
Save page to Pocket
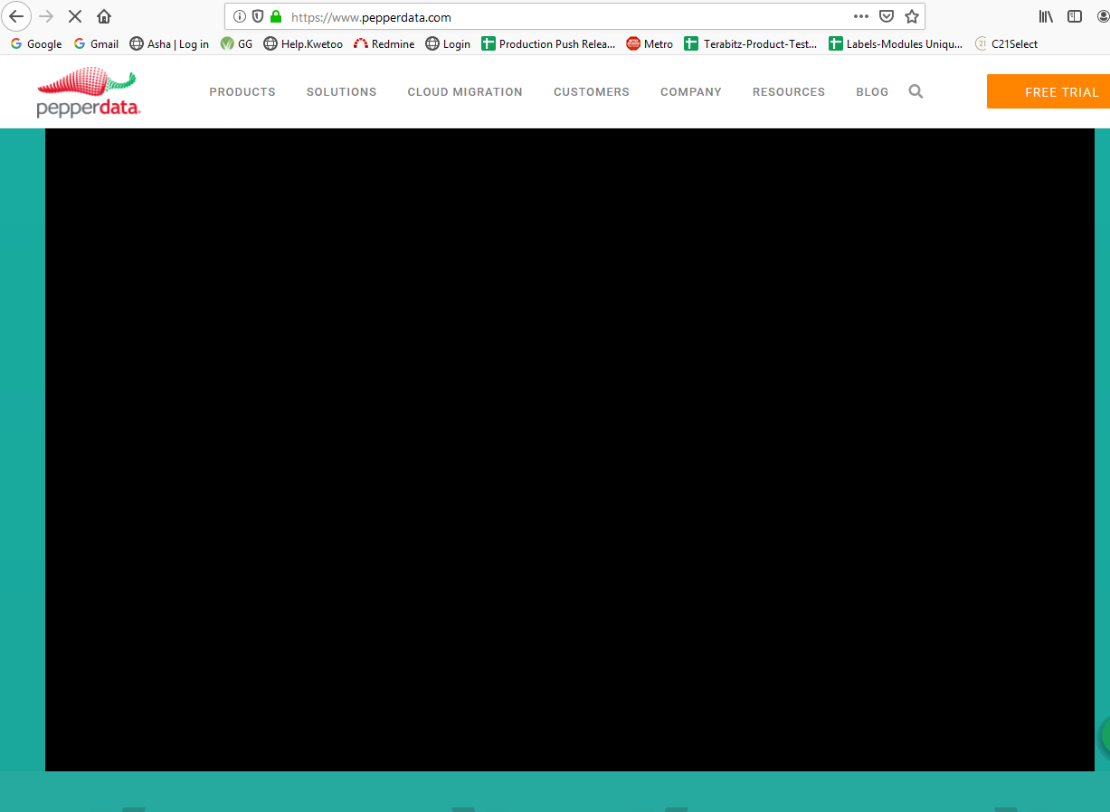pyautogui.click(x=887, y=16)
